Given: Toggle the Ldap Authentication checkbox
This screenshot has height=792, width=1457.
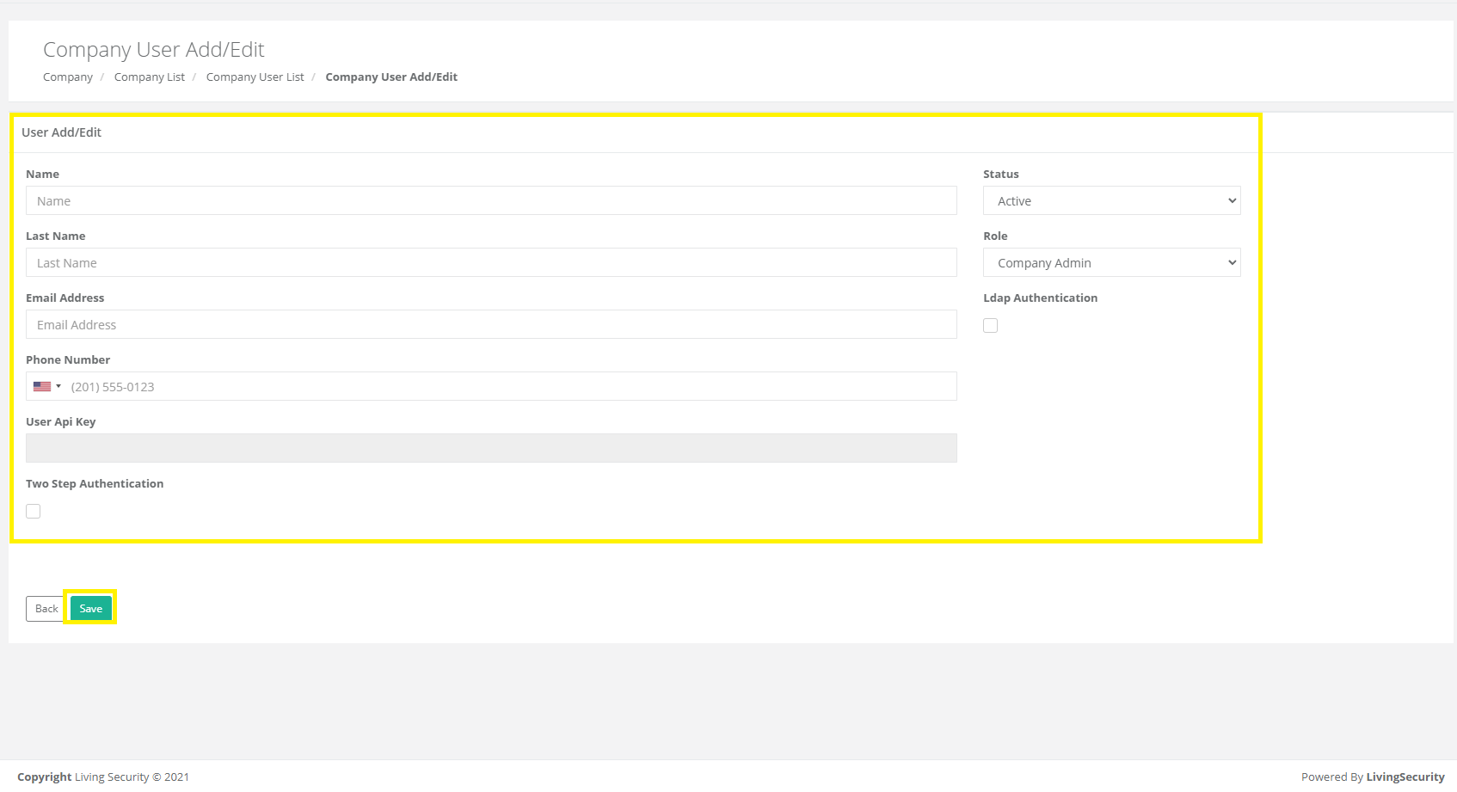Looking at the screenshot, I should pos(991,325).
